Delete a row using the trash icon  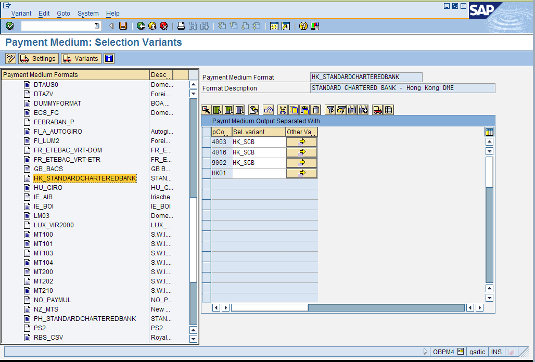[315, 110]
